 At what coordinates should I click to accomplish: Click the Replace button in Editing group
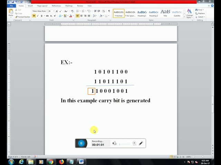tap(201, 13)
